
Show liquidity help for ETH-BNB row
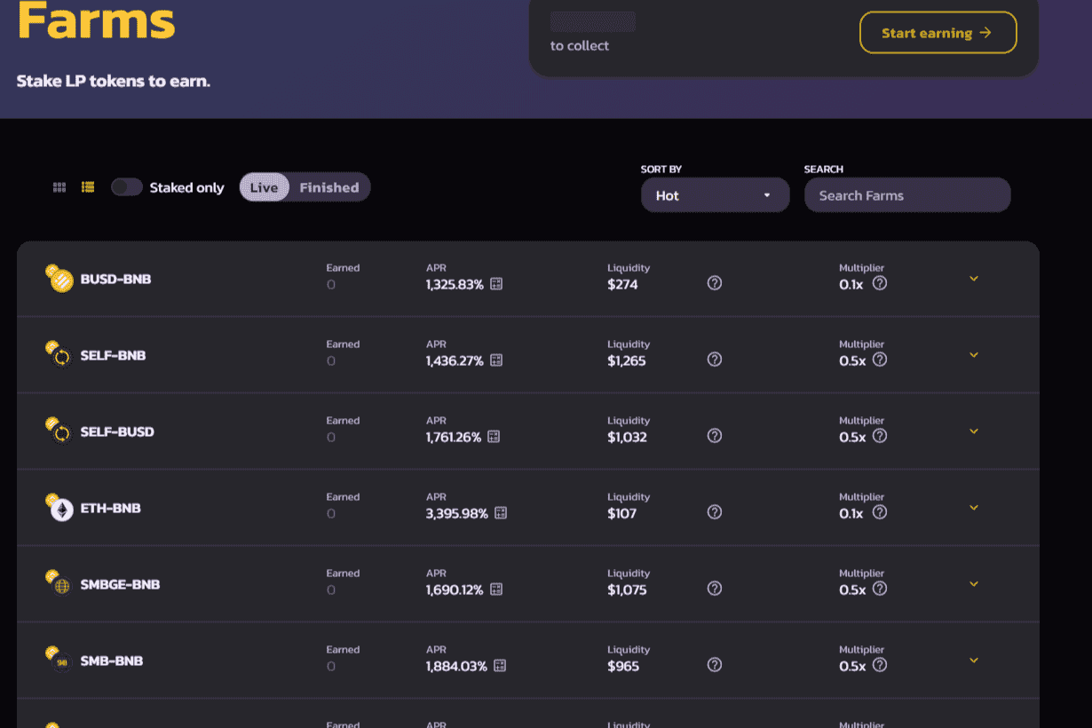pos(715,512)
